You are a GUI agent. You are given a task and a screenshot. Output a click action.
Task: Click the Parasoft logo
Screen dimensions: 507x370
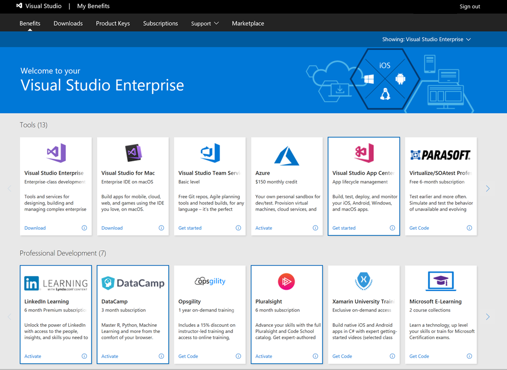pyautogui.click(x=440, y=155)
